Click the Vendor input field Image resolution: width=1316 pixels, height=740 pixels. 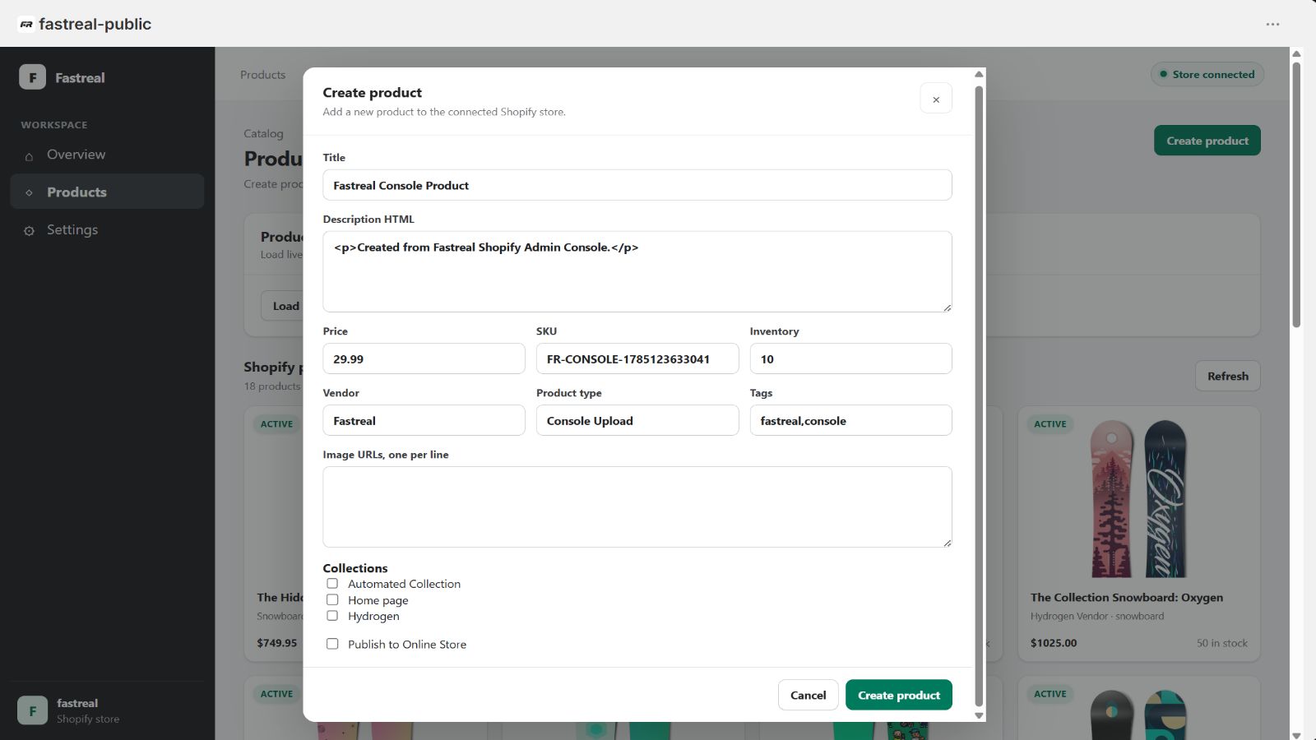[x=424, y=420]
